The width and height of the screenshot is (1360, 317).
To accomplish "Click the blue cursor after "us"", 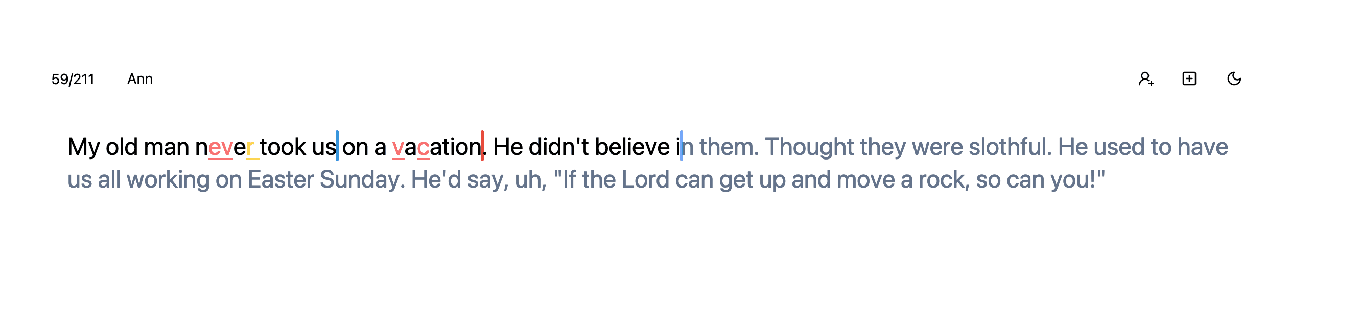I will tap(337, 146).
